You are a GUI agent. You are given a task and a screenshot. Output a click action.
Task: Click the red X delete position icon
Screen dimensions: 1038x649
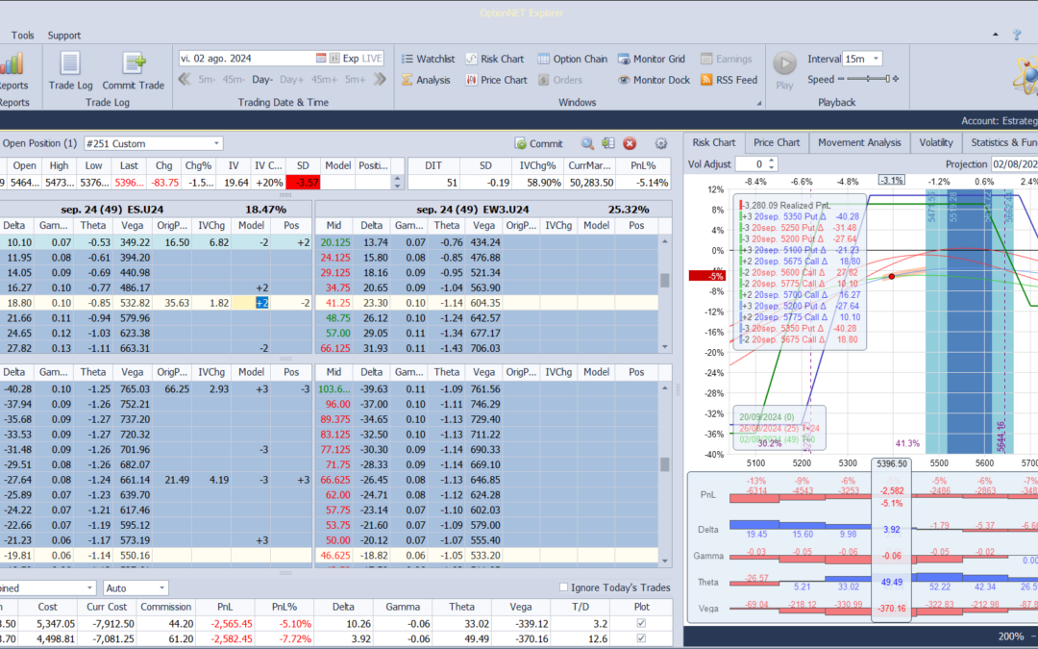630,143
